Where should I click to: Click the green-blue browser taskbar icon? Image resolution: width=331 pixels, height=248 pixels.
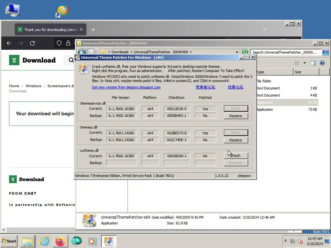click(x=76, y=241)
